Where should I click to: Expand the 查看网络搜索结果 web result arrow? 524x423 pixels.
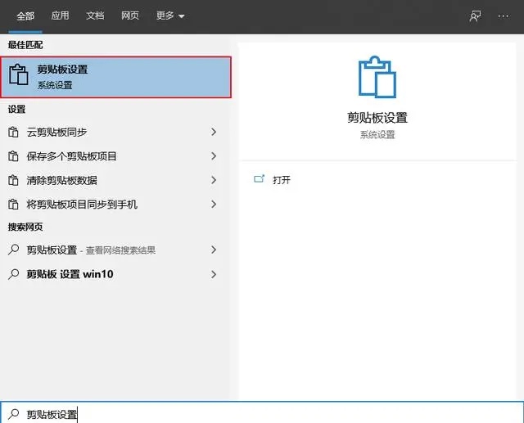tap(214, 250)
